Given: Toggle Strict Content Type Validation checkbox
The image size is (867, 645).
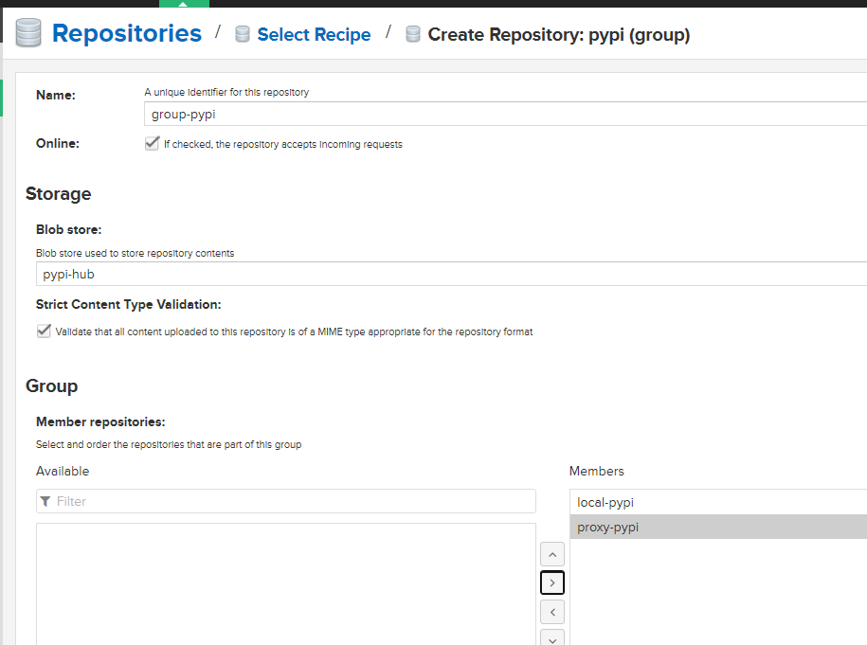Looking at the screenshot, I should coord(44,331).
